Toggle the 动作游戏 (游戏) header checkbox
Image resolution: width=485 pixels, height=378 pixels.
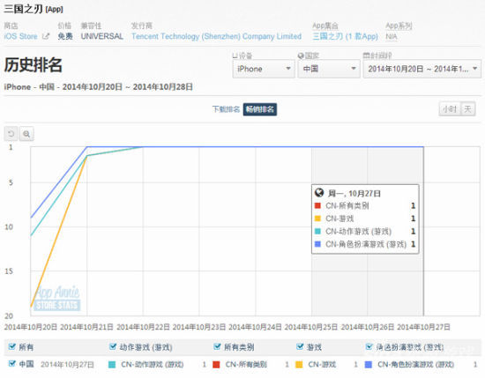[x=113, y=346]
